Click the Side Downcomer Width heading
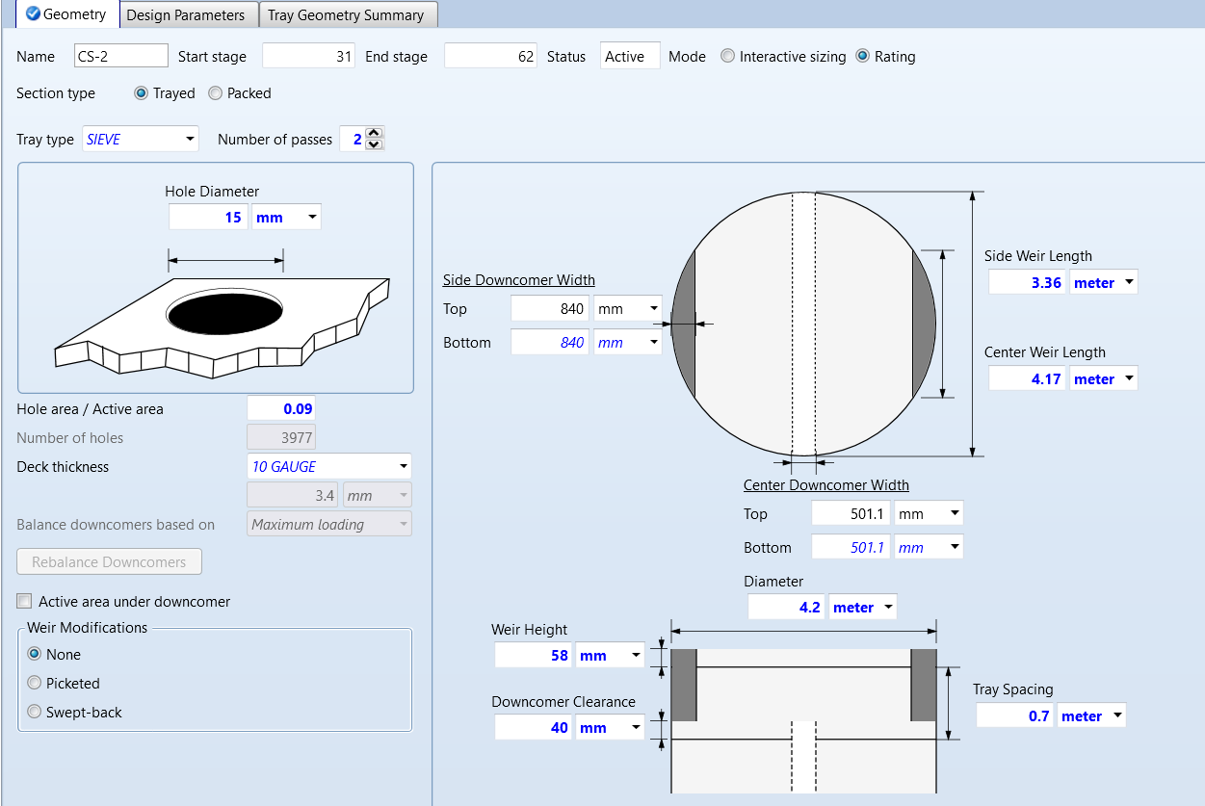The height and width of the screenshot is (806, 1205). [519, 280]
